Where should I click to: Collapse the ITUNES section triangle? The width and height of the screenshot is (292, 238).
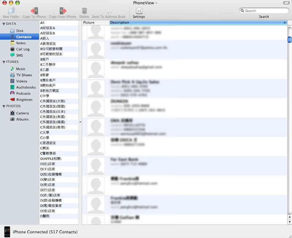[x=4, y=62]
